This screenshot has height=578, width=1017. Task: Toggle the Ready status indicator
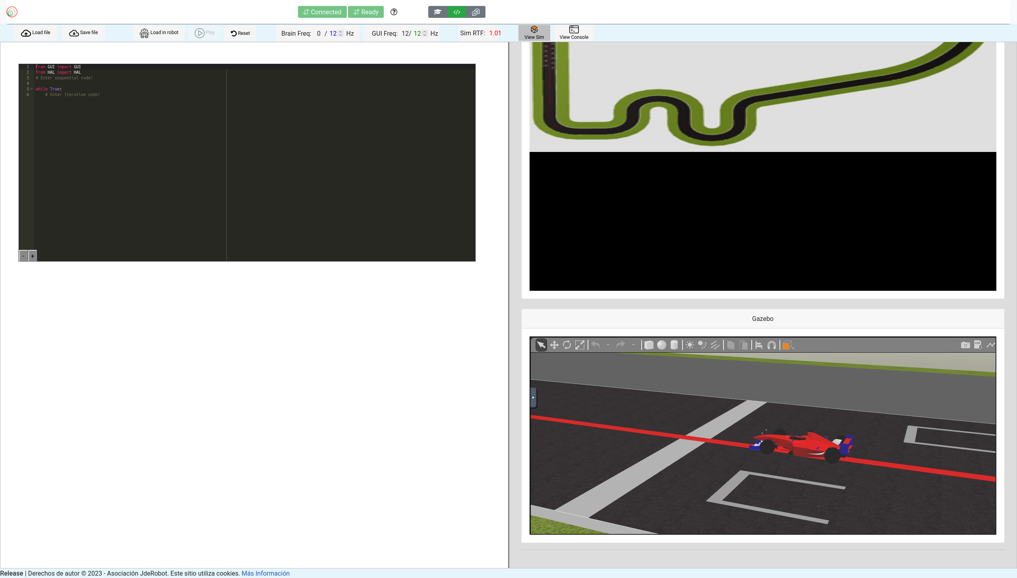click(365, 12)
